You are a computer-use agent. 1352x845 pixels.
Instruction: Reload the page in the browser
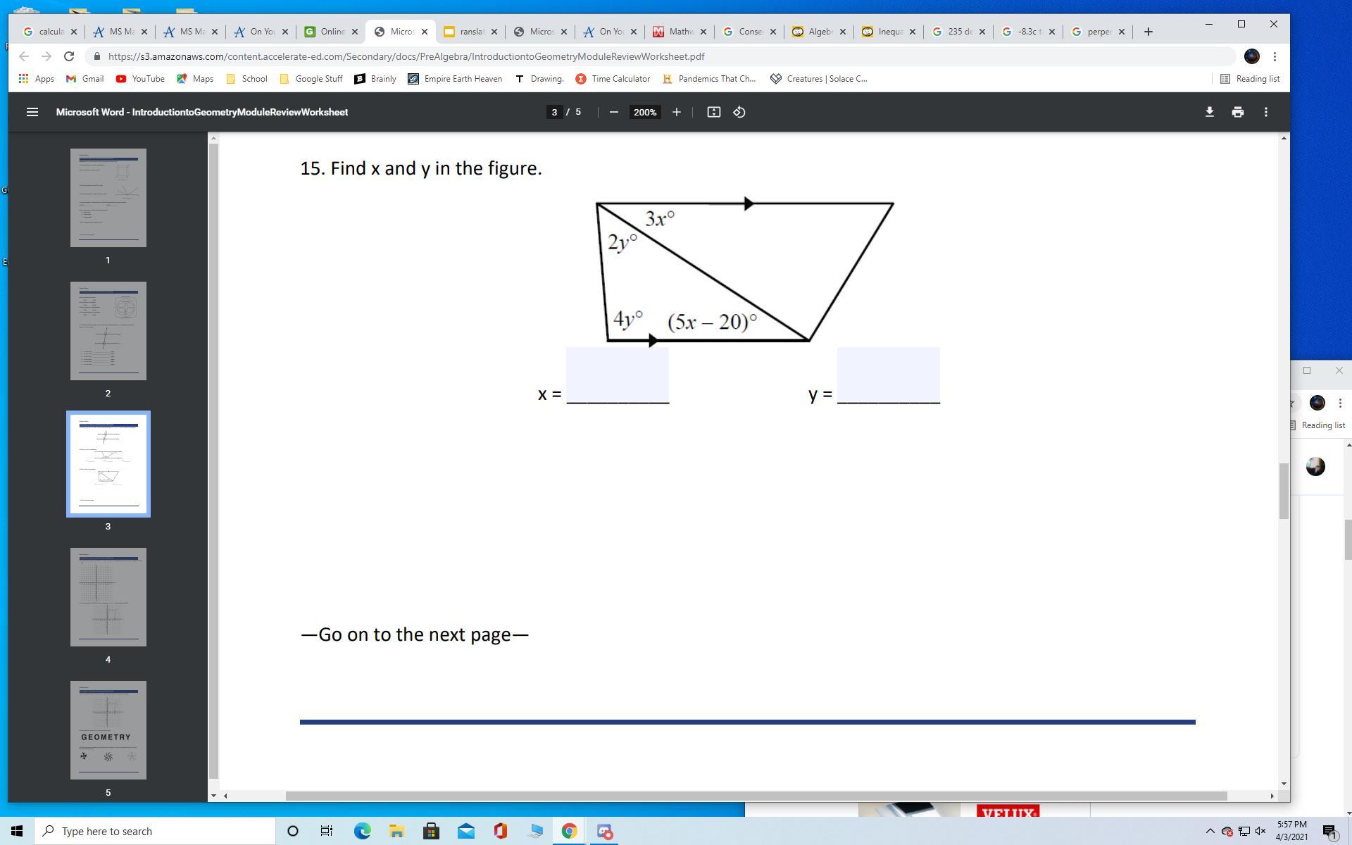(69, 56)
